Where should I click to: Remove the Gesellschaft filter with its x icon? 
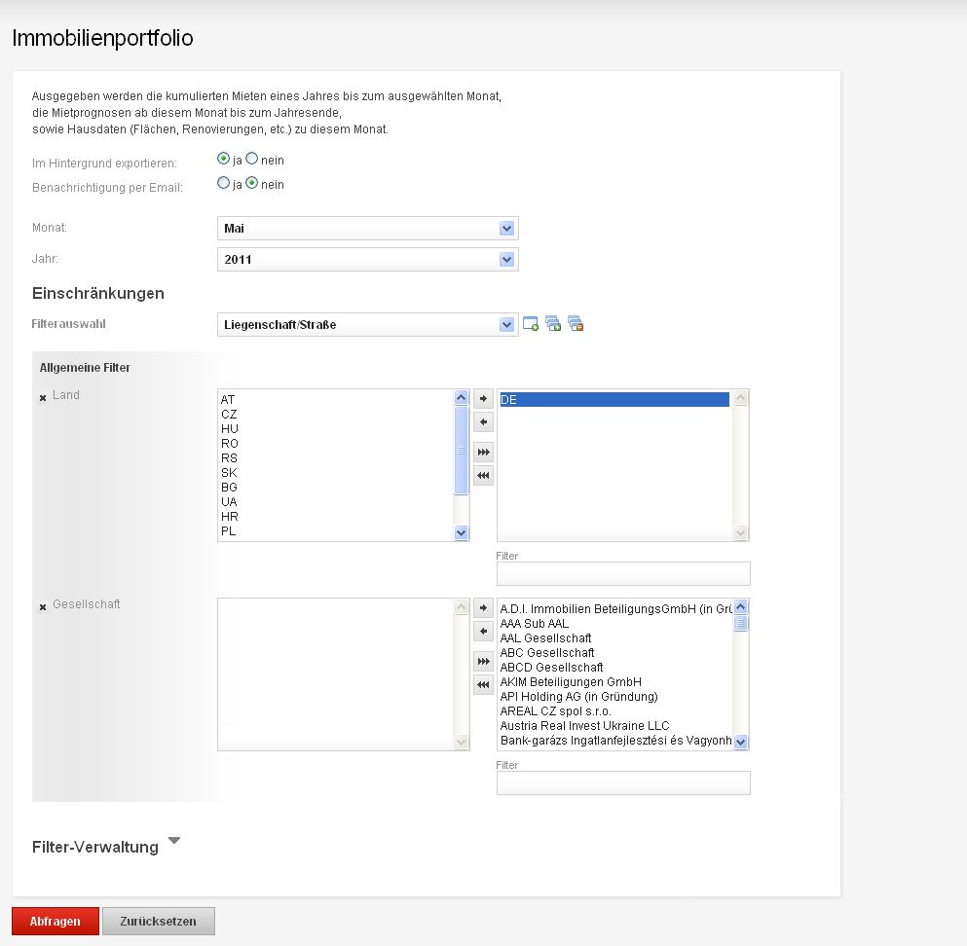(x=42, y=607)
